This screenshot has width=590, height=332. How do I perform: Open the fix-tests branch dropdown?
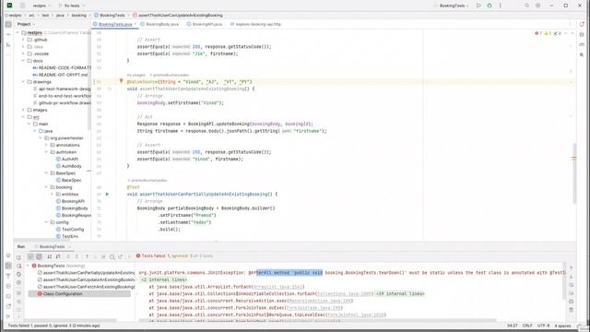pos(72,6)
